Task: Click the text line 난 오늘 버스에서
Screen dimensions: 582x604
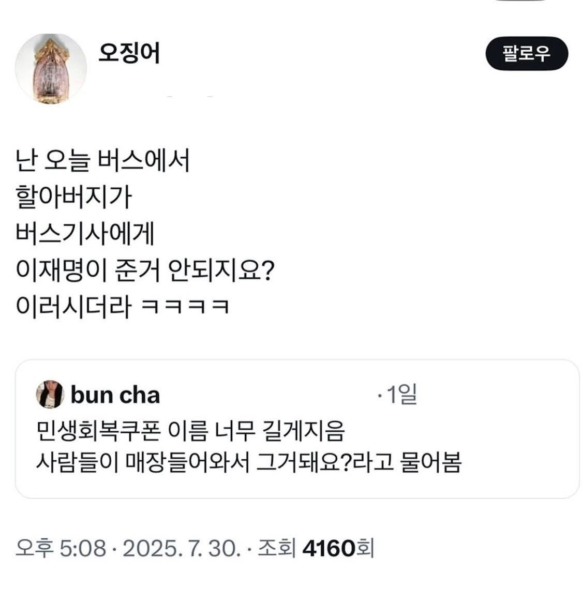Action: tap(102, 160)
